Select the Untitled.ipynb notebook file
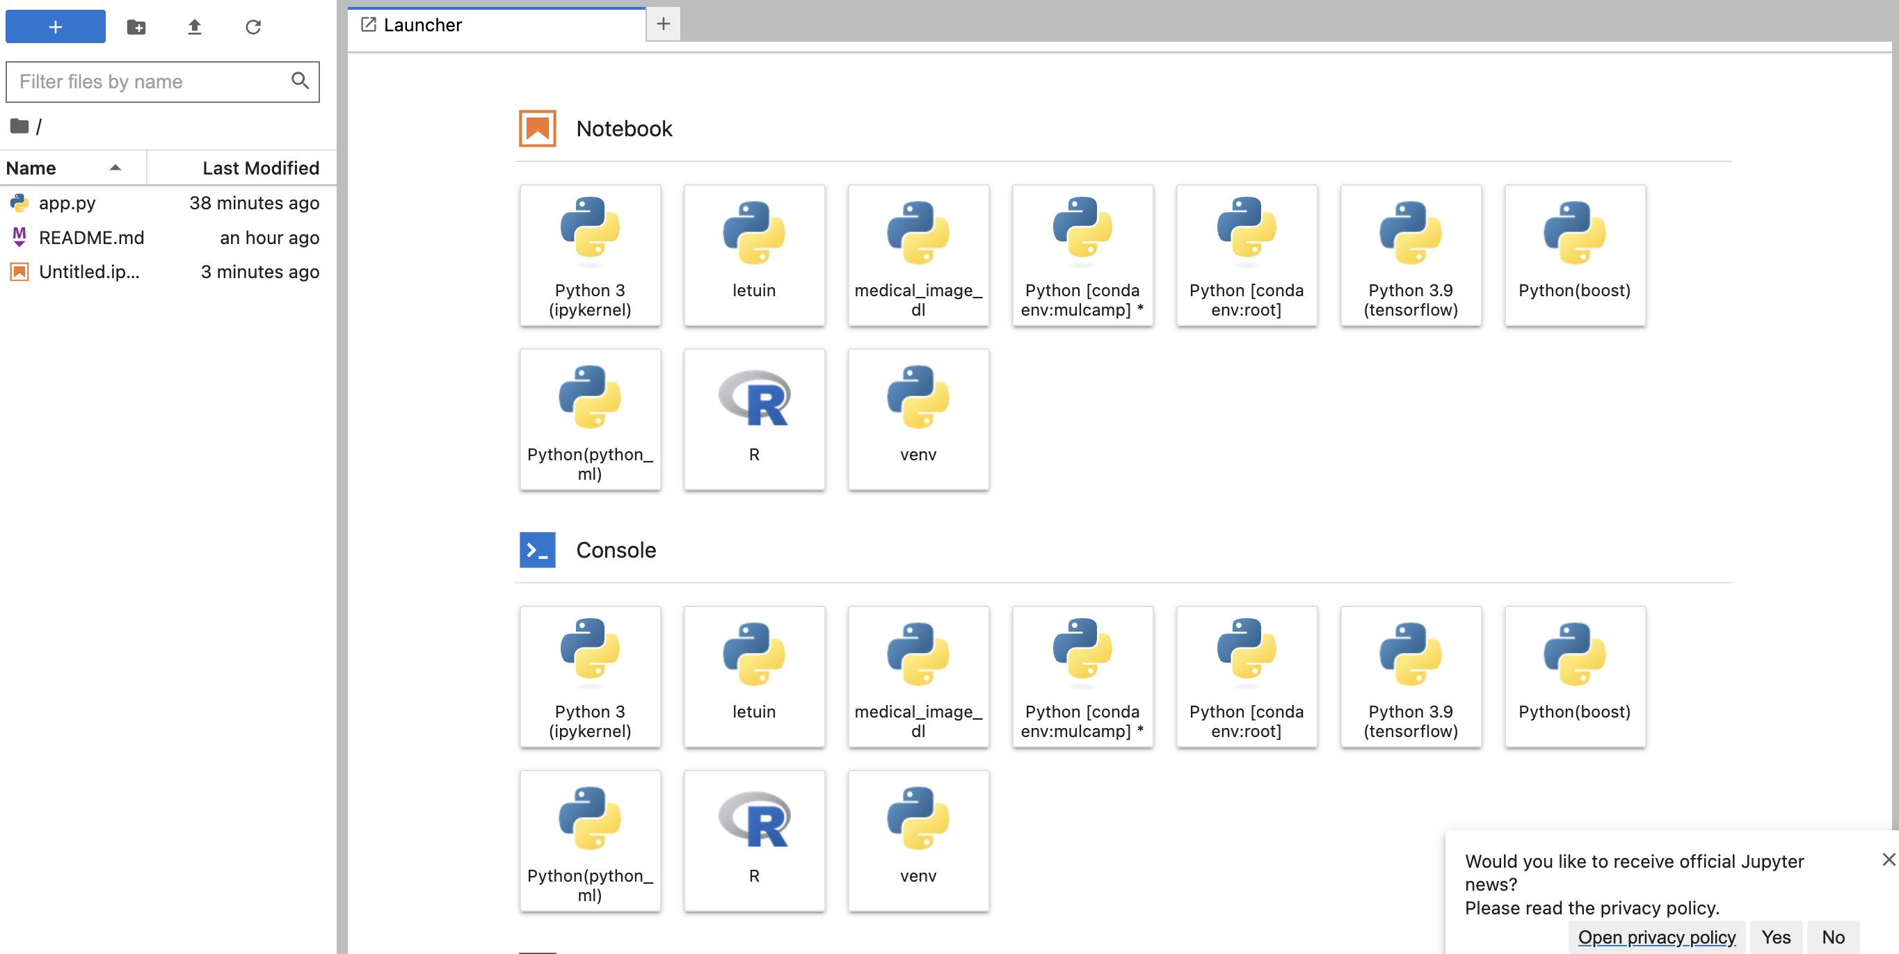The image size is (1899, 954). point(168,272)
